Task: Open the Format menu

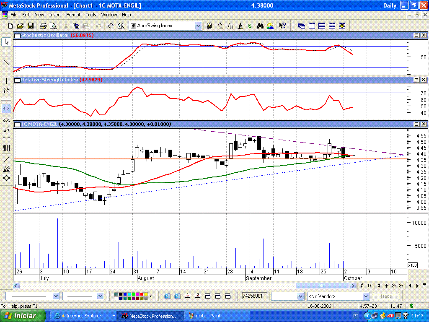Action: pyautogui.click(x=73, y=15)
